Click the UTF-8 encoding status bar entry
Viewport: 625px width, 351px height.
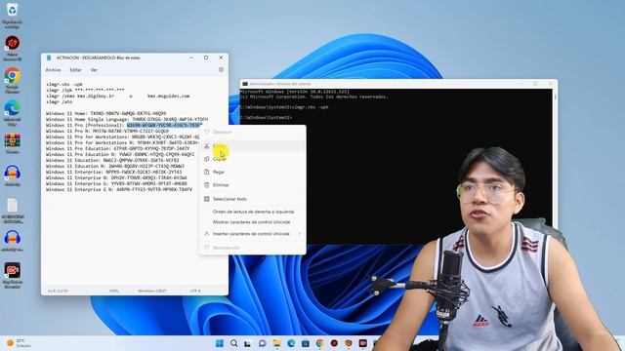195,291
